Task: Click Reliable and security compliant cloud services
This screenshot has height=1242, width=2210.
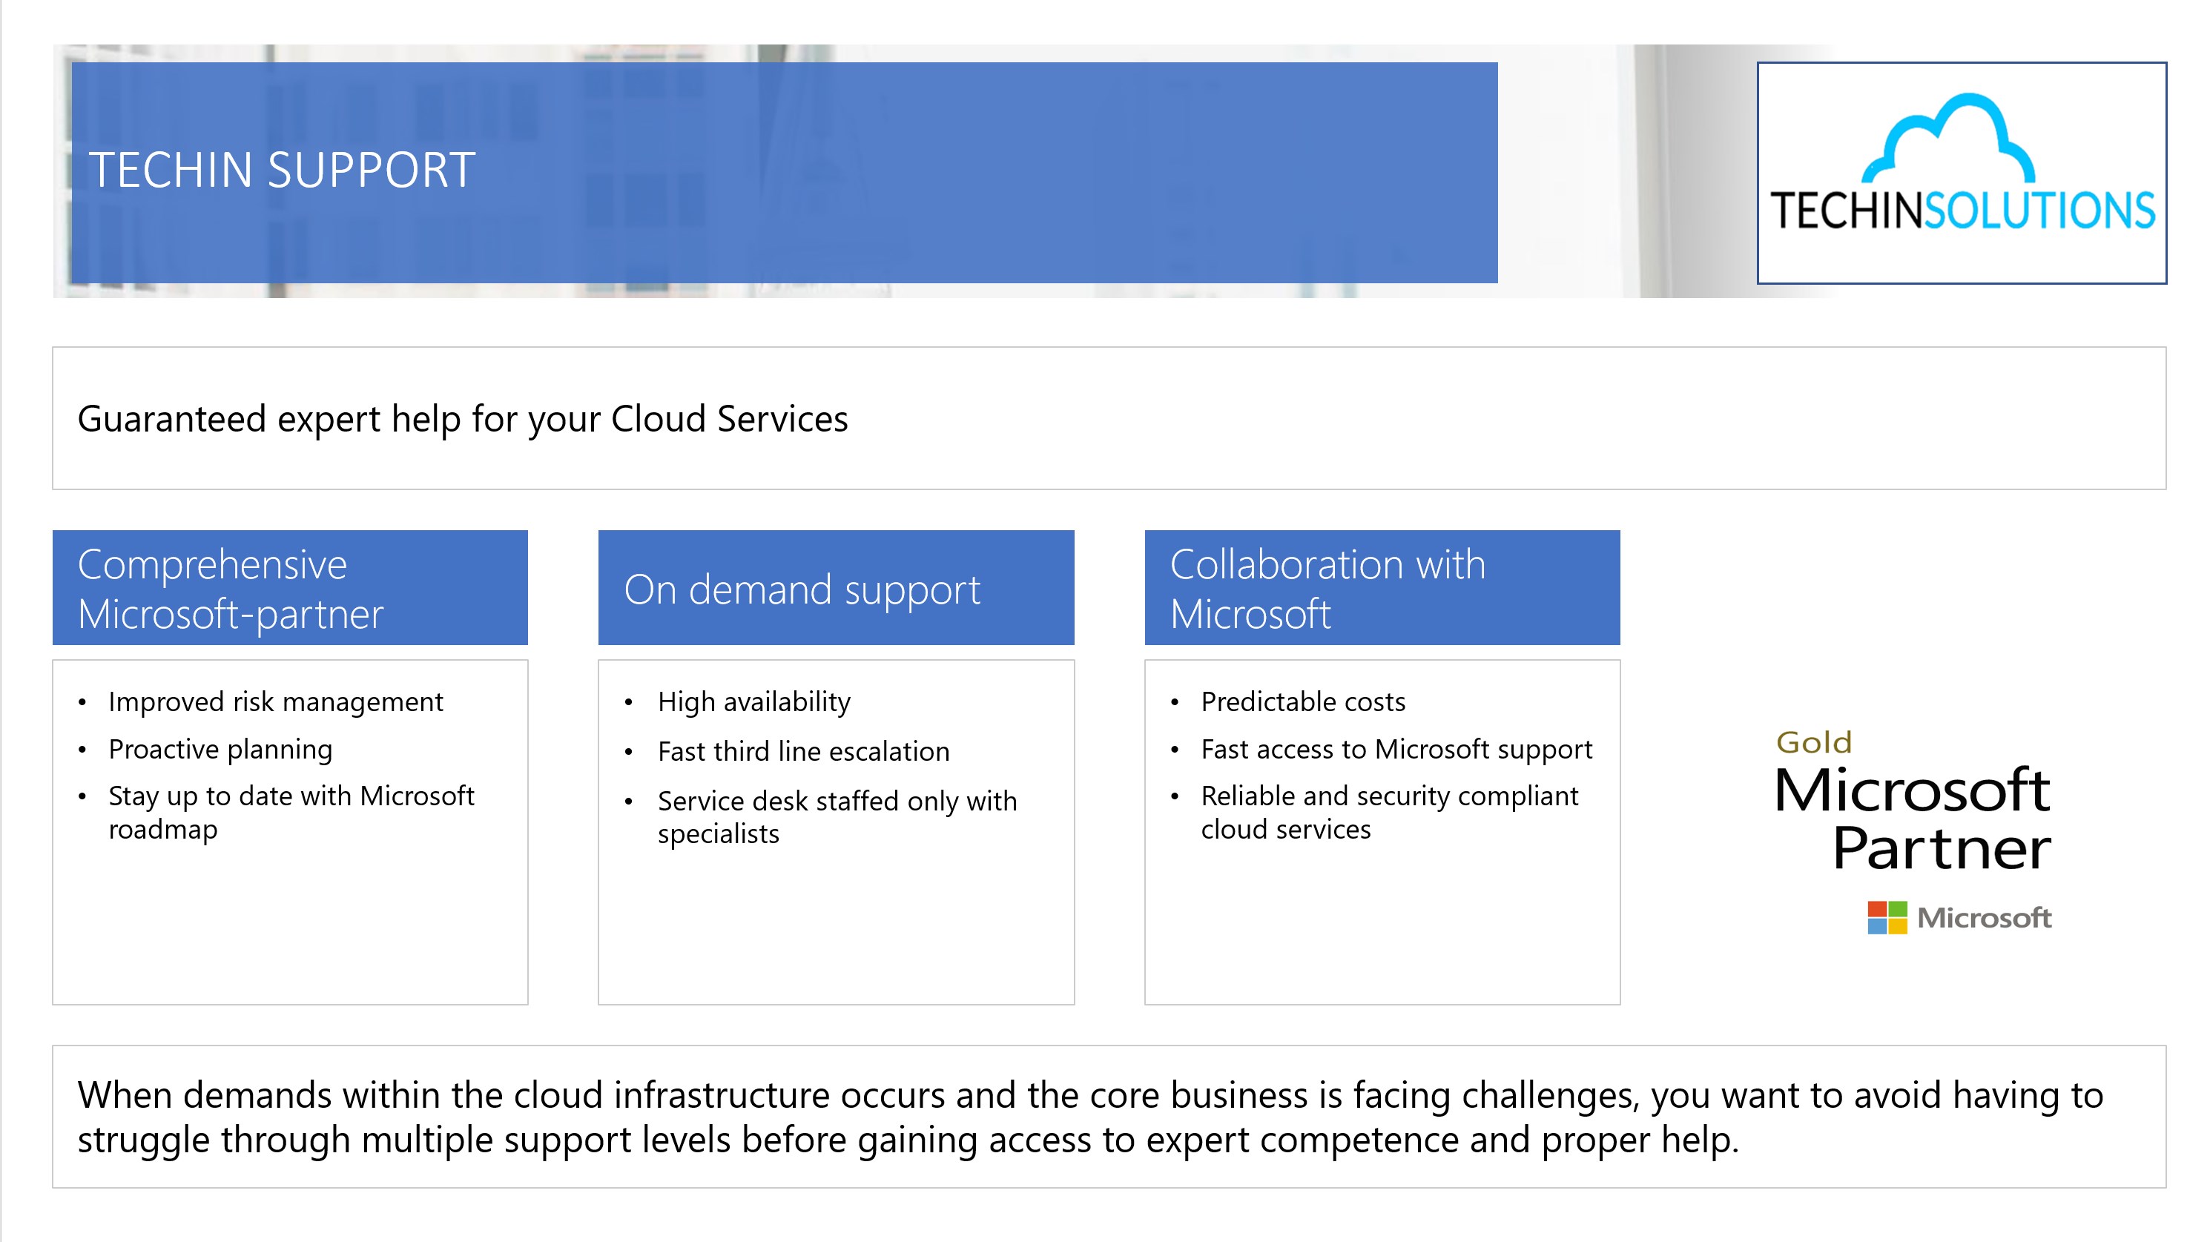Action: tap(1388, 811)
